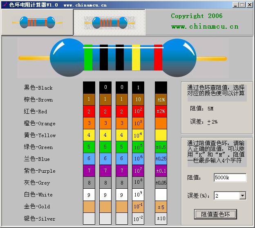Choose white 9 in first digit column
255x228 pixels.
tap(89, 194)
